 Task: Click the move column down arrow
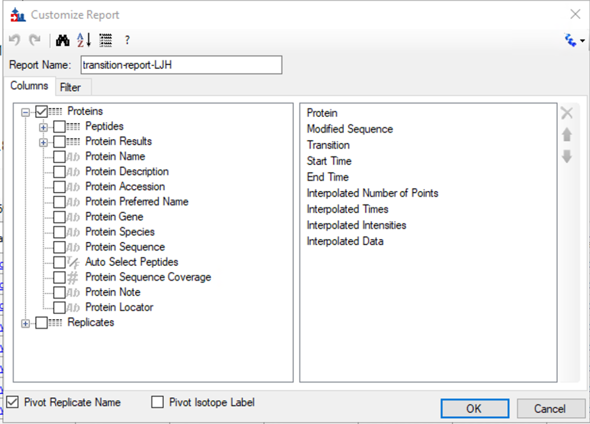click(567, 157)
